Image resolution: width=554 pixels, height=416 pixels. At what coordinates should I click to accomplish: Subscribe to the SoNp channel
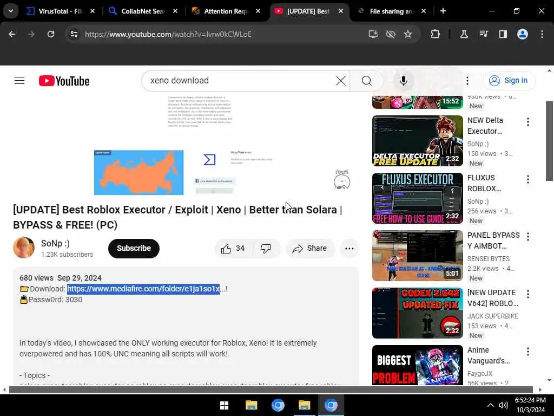click(x=134, y=248)
